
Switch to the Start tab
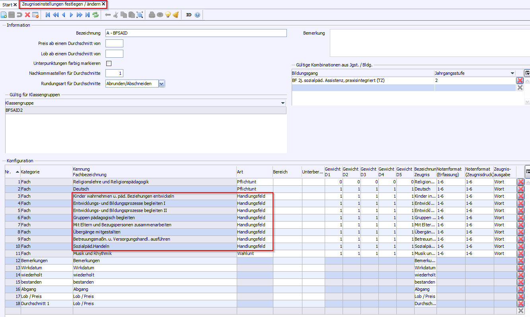(7, 4)
